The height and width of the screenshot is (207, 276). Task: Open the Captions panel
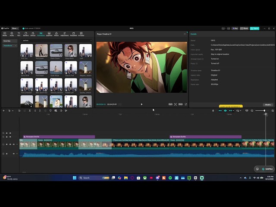click(x=49, y=34)
